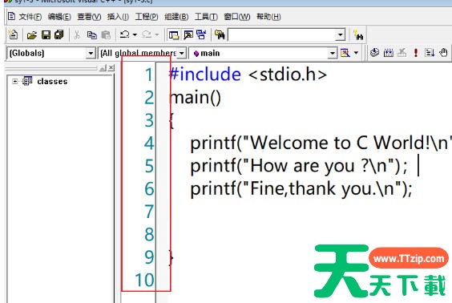Select the classes tree item
Image resolution: width=452 pixels, height=303 pixels.
click(52, 82)
